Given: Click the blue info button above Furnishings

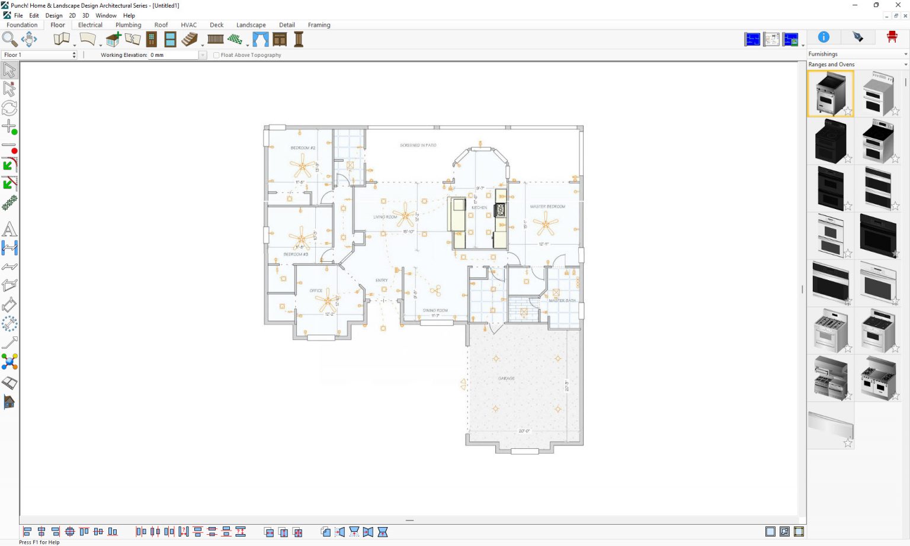Looking at the screenshot, I should point(823,37).
